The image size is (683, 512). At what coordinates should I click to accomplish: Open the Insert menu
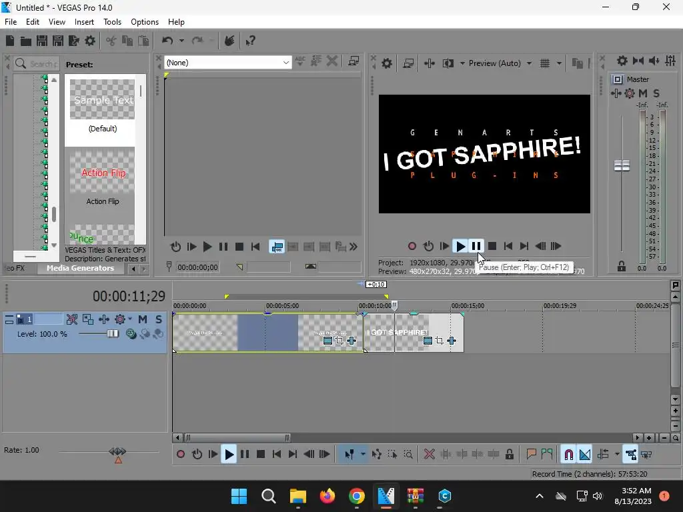pyautogui.click(x=84, y=22)
